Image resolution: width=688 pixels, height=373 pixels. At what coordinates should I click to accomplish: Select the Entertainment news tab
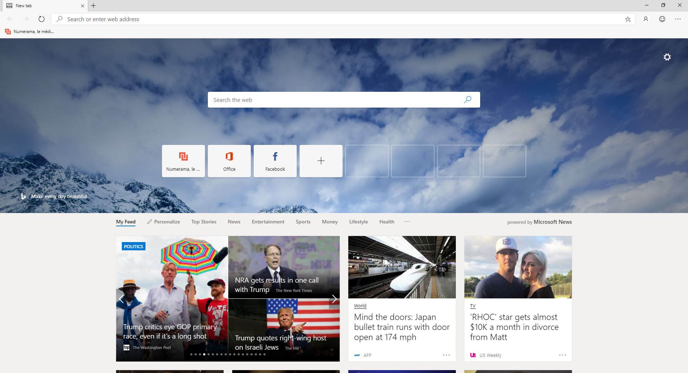tap(268, 222)
